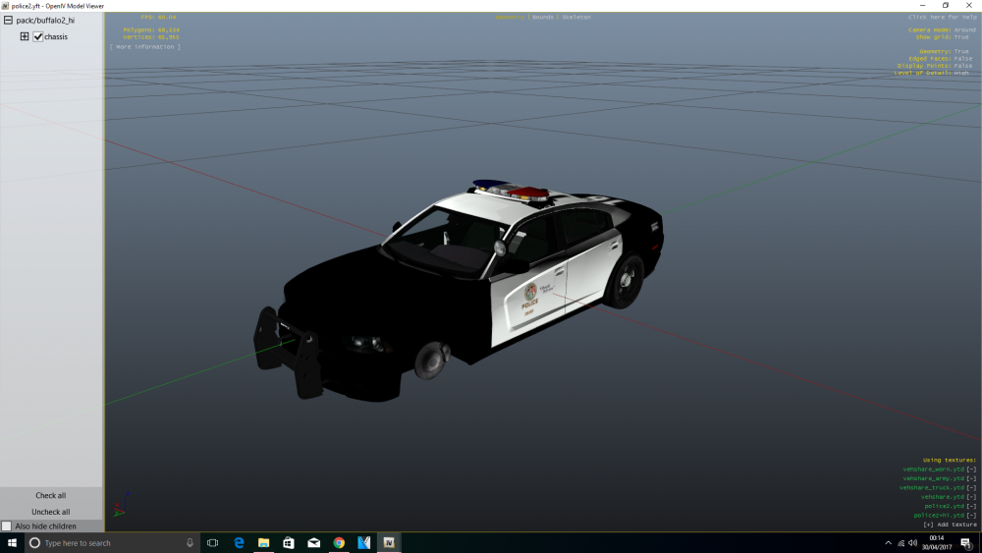Open Microsoft Store from the taskbar
The height and width of the screenshot is (553, 982).
(289, 542)
